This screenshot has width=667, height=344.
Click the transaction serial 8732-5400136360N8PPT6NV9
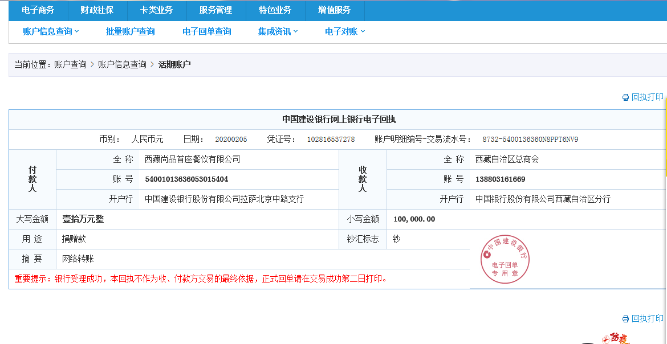pos(530,140)
